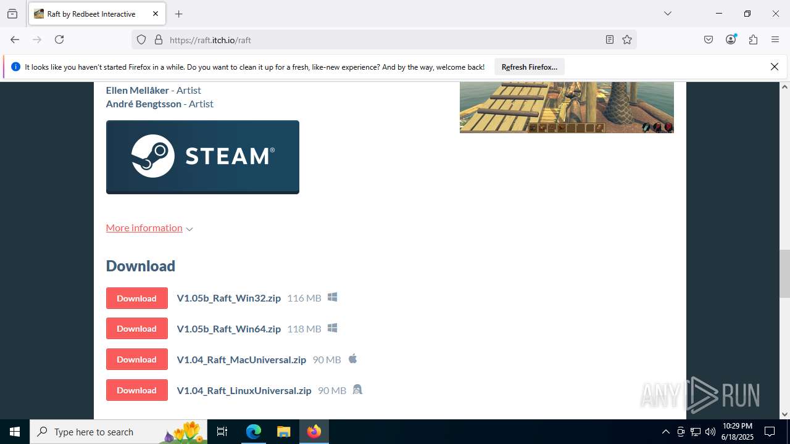Open Save to Pocket icon
The image size is (790, 444).
point(709,39)
